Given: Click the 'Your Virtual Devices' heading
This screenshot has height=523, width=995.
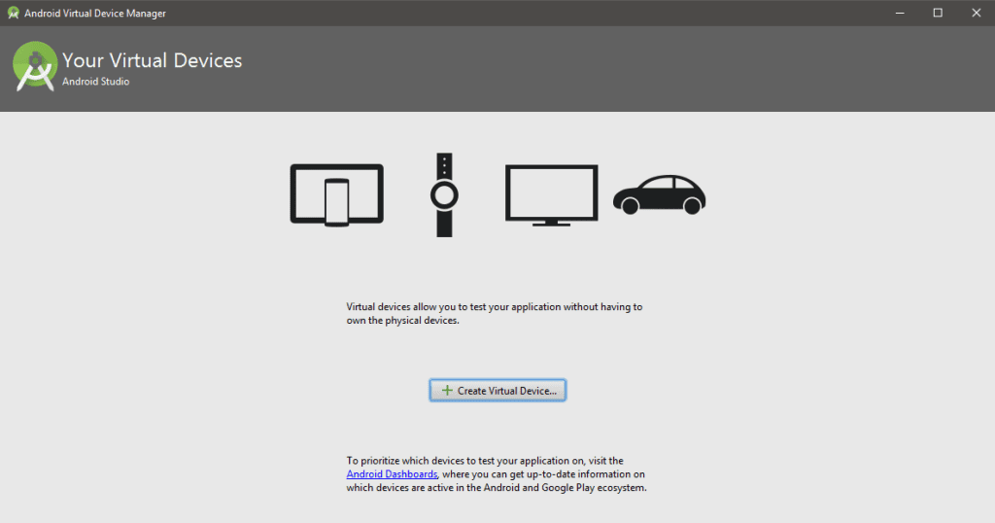Looking at the screenshot, I should pyautogui.click(x=153, y=60).
